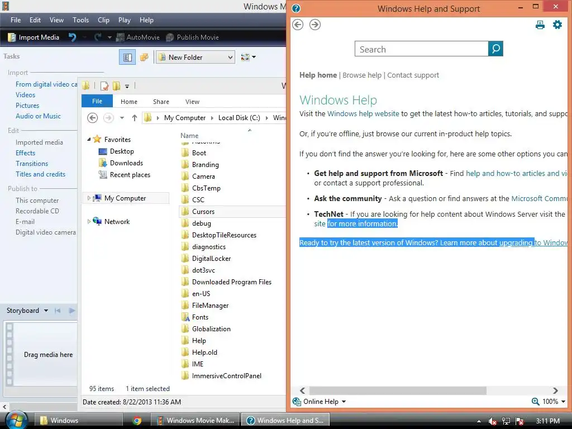The image size is (572, 429).
Task: Click Local Disk (C:) in address bar
Action: tap(239, 118)
